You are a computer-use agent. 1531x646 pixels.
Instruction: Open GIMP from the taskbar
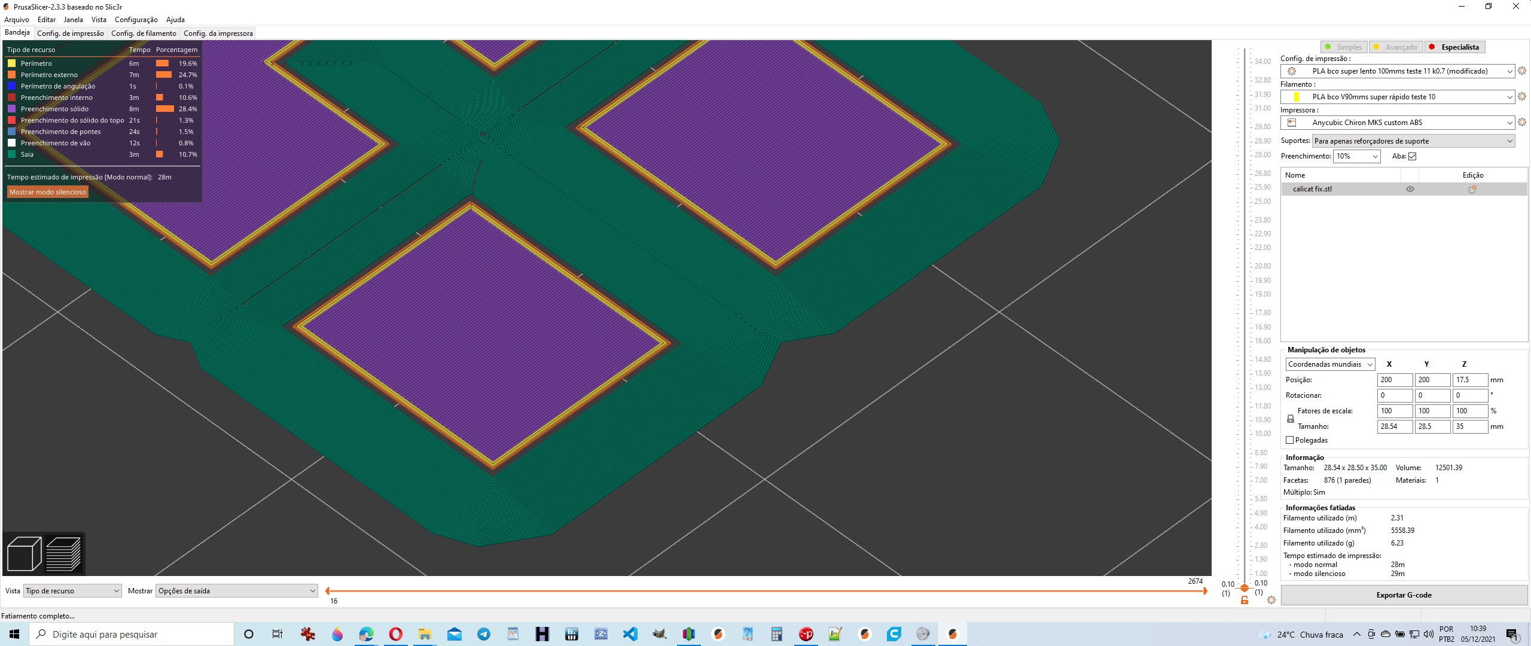tap(659, 634)
